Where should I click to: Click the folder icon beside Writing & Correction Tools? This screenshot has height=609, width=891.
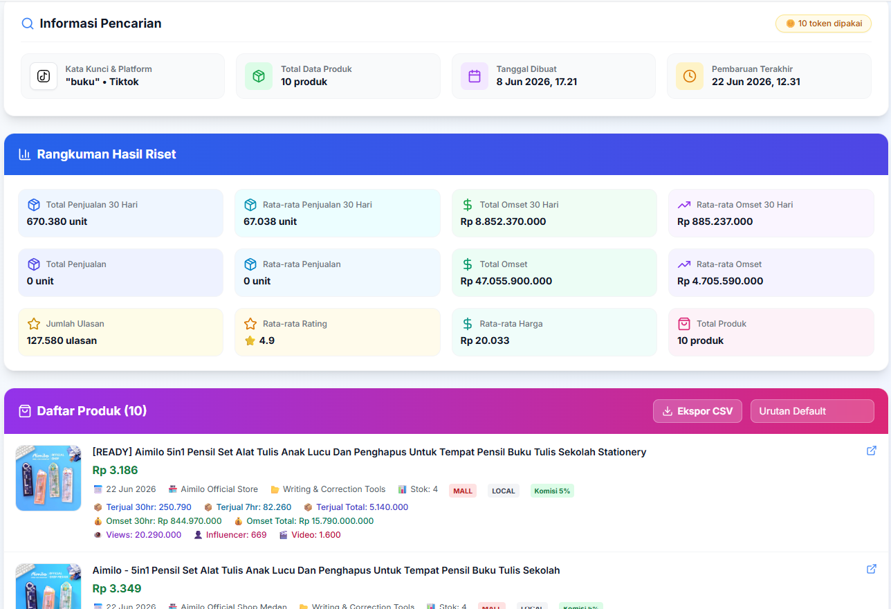coord(275,489)
